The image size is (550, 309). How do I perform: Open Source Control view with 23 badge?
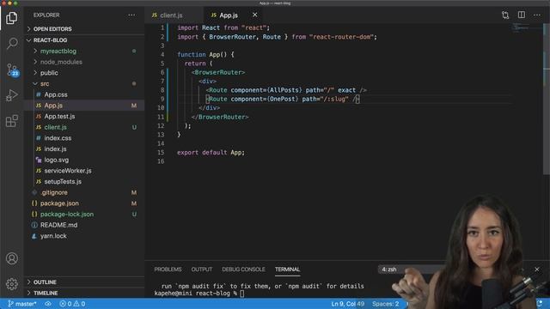point(12,70)
